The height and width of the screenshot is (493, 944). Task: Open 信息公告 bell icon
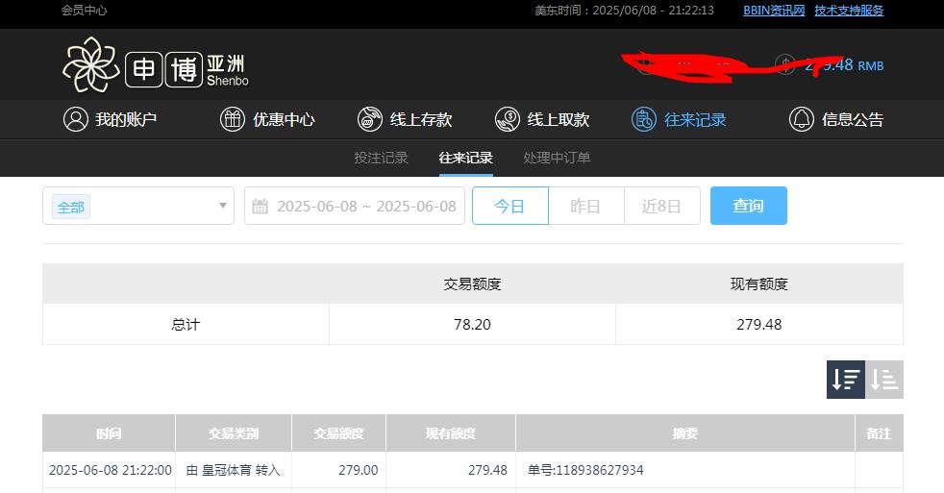(802, 119)
